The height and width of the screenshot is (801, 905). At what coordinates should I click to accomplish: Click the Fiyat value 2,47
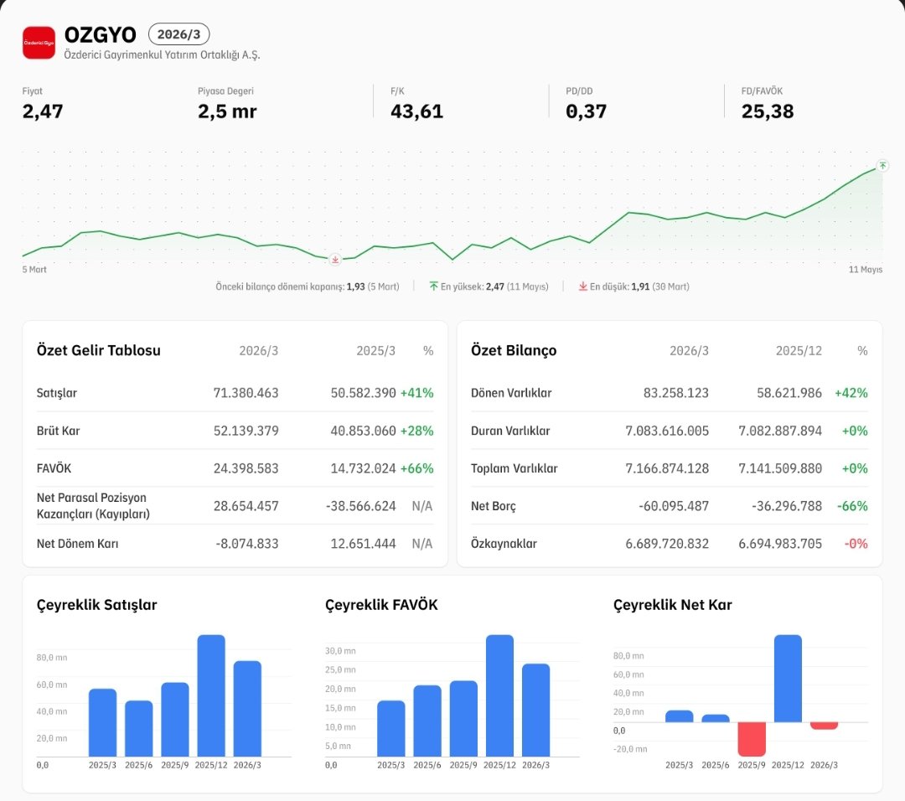click(x=43, y=111)
